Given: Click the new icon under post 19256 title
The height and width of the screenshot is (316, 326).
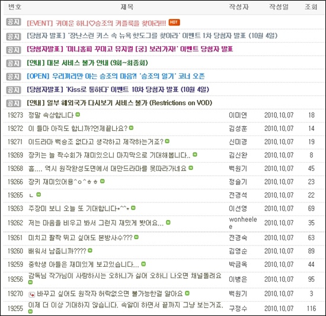Looking at the screenshot, I should coord(31,282).
